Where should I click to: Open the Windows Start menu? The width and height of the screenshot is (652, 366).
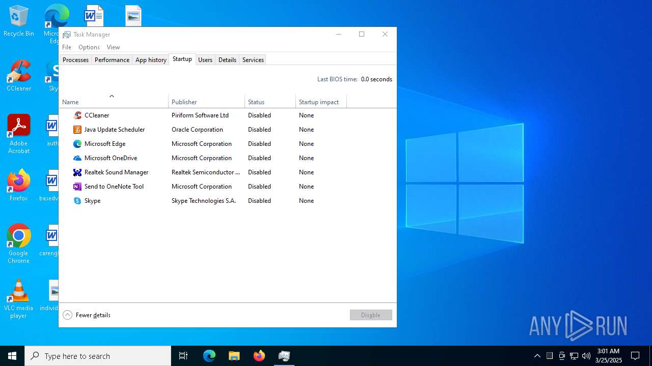pyautogui.click(x=12, y=356)
